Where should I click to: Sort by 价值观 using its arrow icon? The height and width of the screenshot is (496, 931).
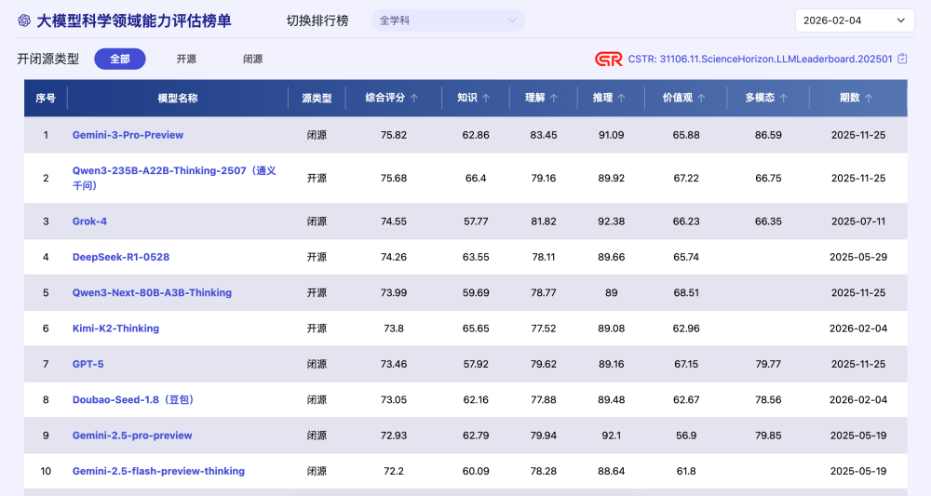tap(701, 98)
